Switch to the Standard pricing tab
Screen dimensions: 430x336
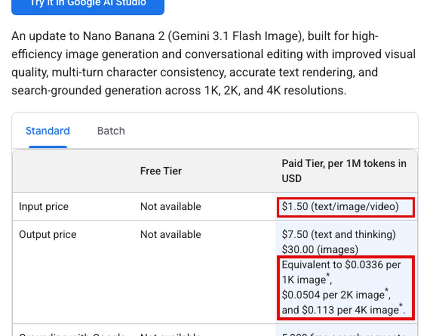[48, 131]
